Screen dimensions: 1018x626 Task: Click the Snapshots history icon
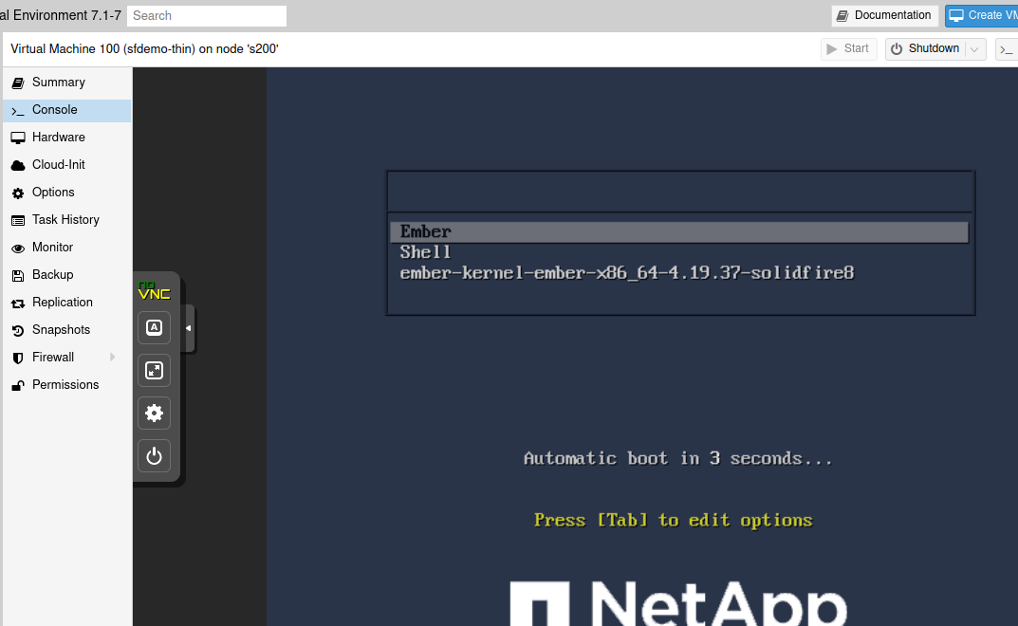tap(18, 330)
